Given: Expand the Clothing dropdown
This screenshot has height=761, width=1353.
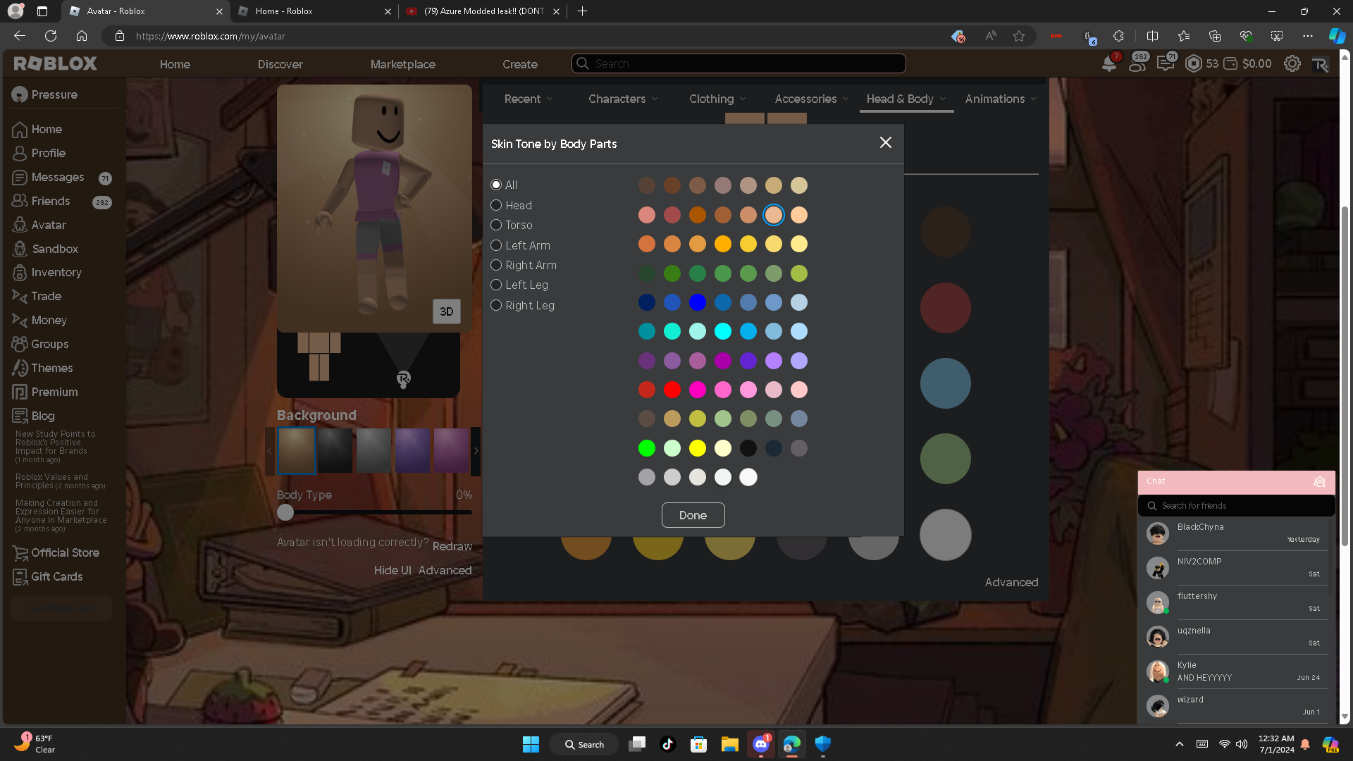Looking at the screenshot, I should click(717, 99).
